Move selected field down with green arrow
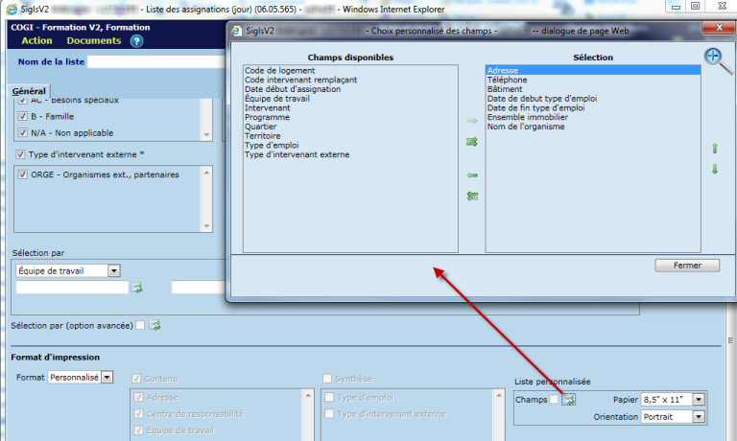 [713, 169]
